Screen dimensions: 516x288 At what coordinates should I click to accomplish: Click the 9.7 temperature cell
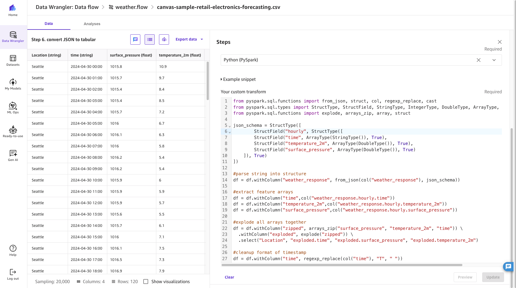(x=180, y=78)
